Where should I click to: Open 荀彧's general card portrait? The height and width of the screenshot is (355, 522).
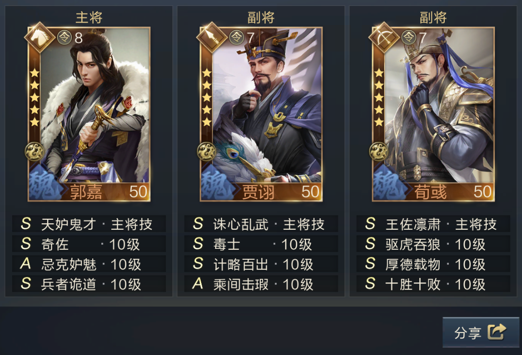click(x=433, y=114)
